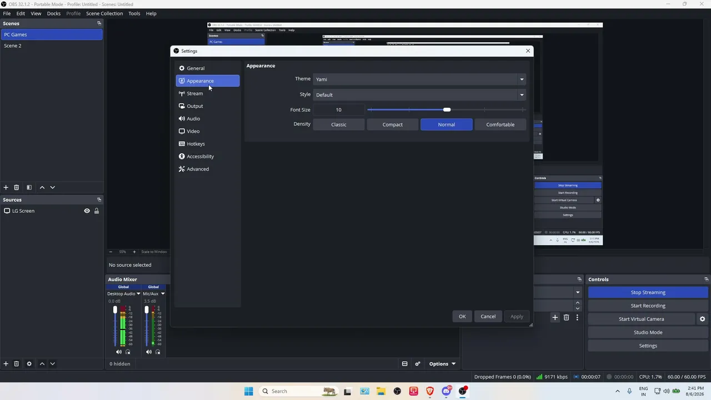Open scene filters icon in Scenes toolbar

click(29, 187)
